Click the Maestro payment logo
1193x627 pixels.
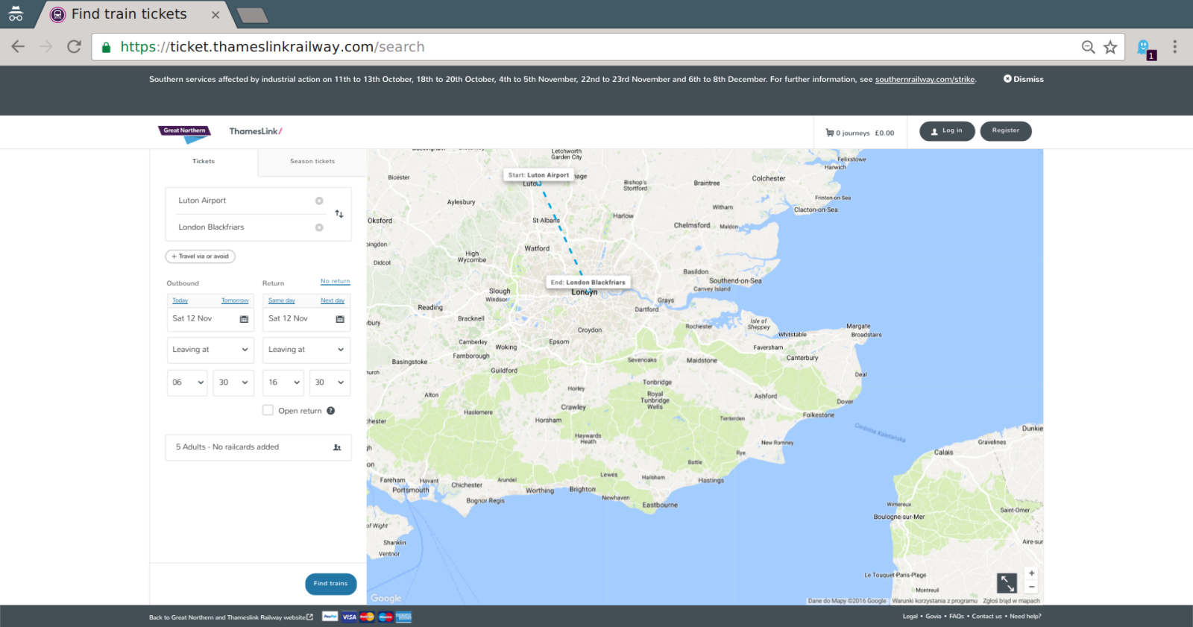point(385,617)
